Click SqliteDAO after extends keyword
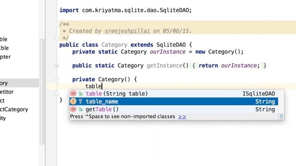296x166 pixels. (171, 45)
